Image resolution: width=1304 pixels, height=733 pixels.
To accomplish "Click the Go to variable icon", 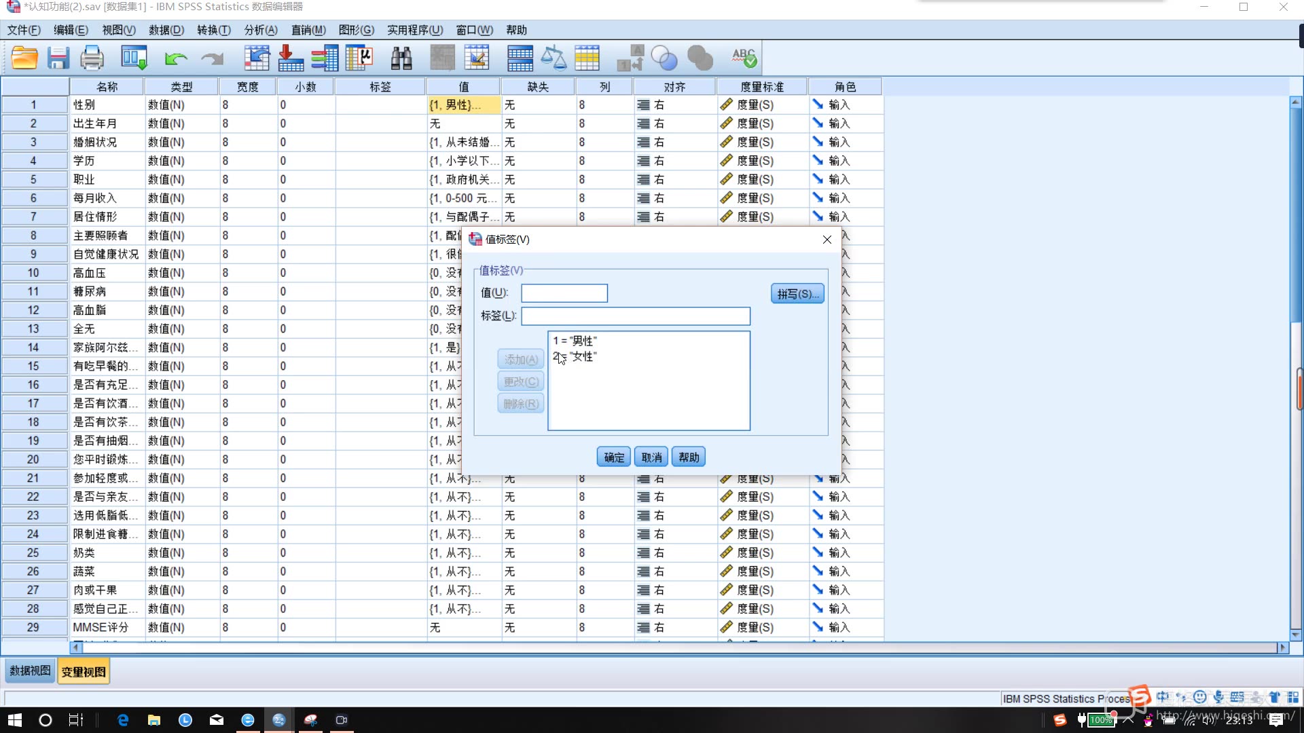I will click(x=291, y=58).
